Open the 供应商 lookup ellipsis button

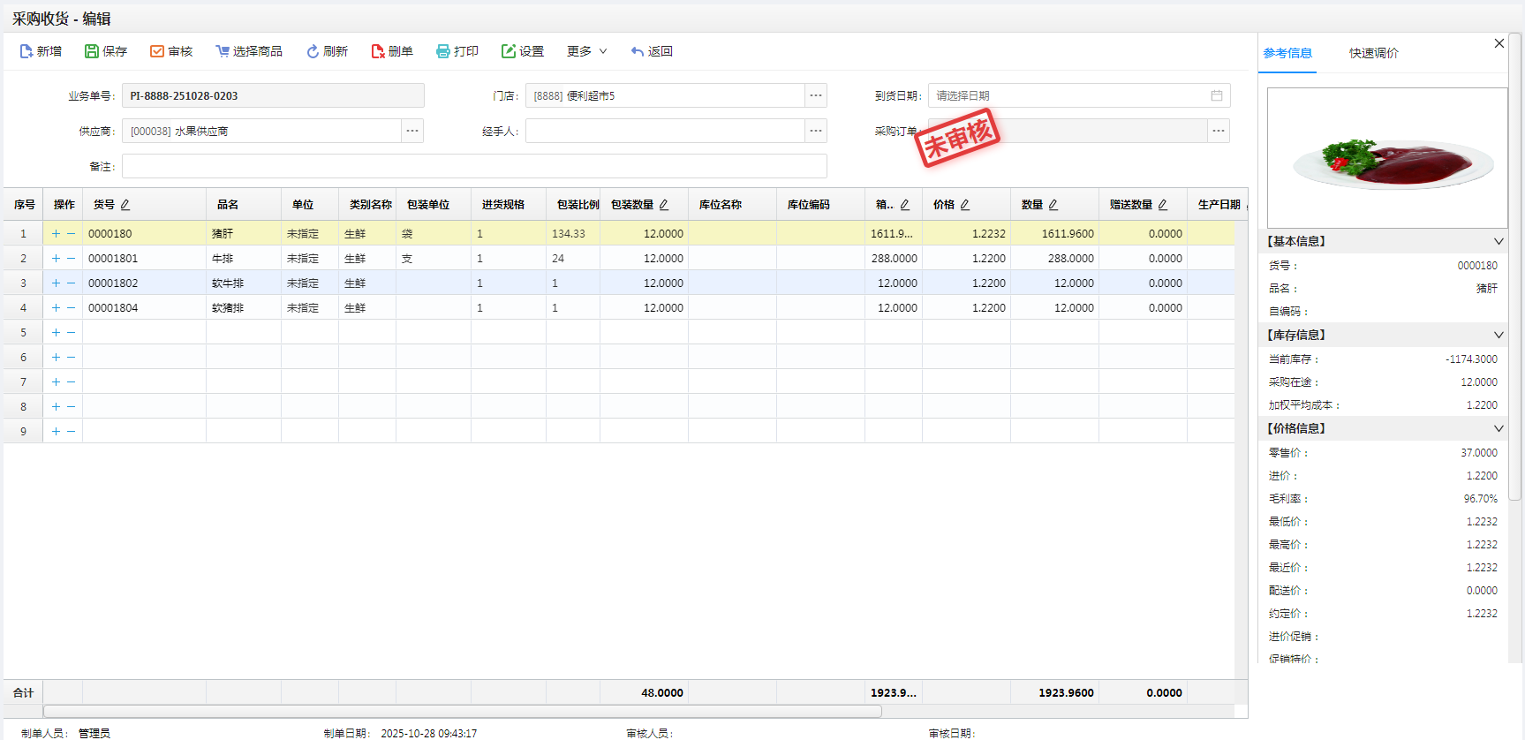click(412, 131)
